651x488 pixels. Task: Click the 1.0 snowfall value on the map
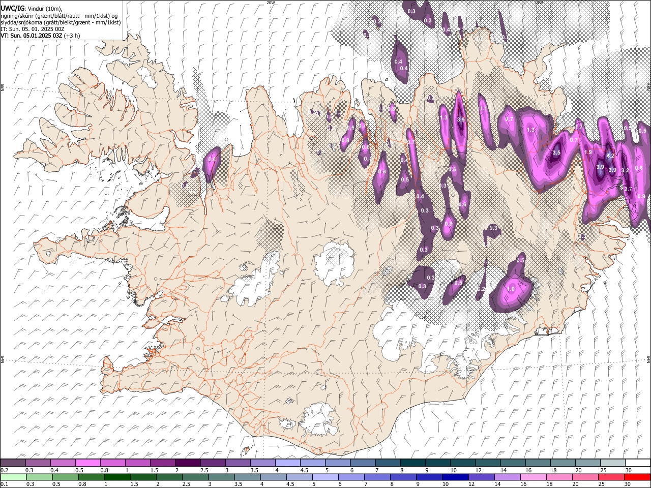(511, 289)
